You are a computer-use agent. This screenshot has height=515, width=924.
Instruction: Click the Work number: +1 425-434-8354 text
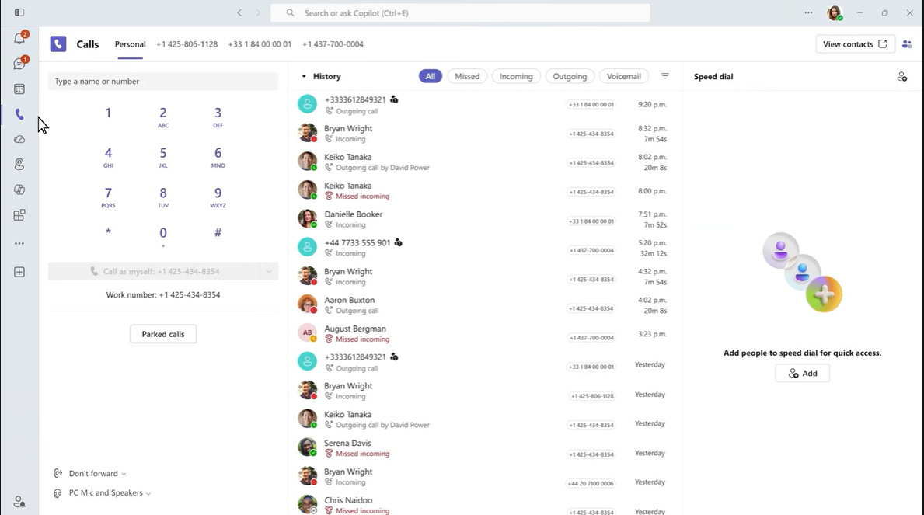click(163, 294)
